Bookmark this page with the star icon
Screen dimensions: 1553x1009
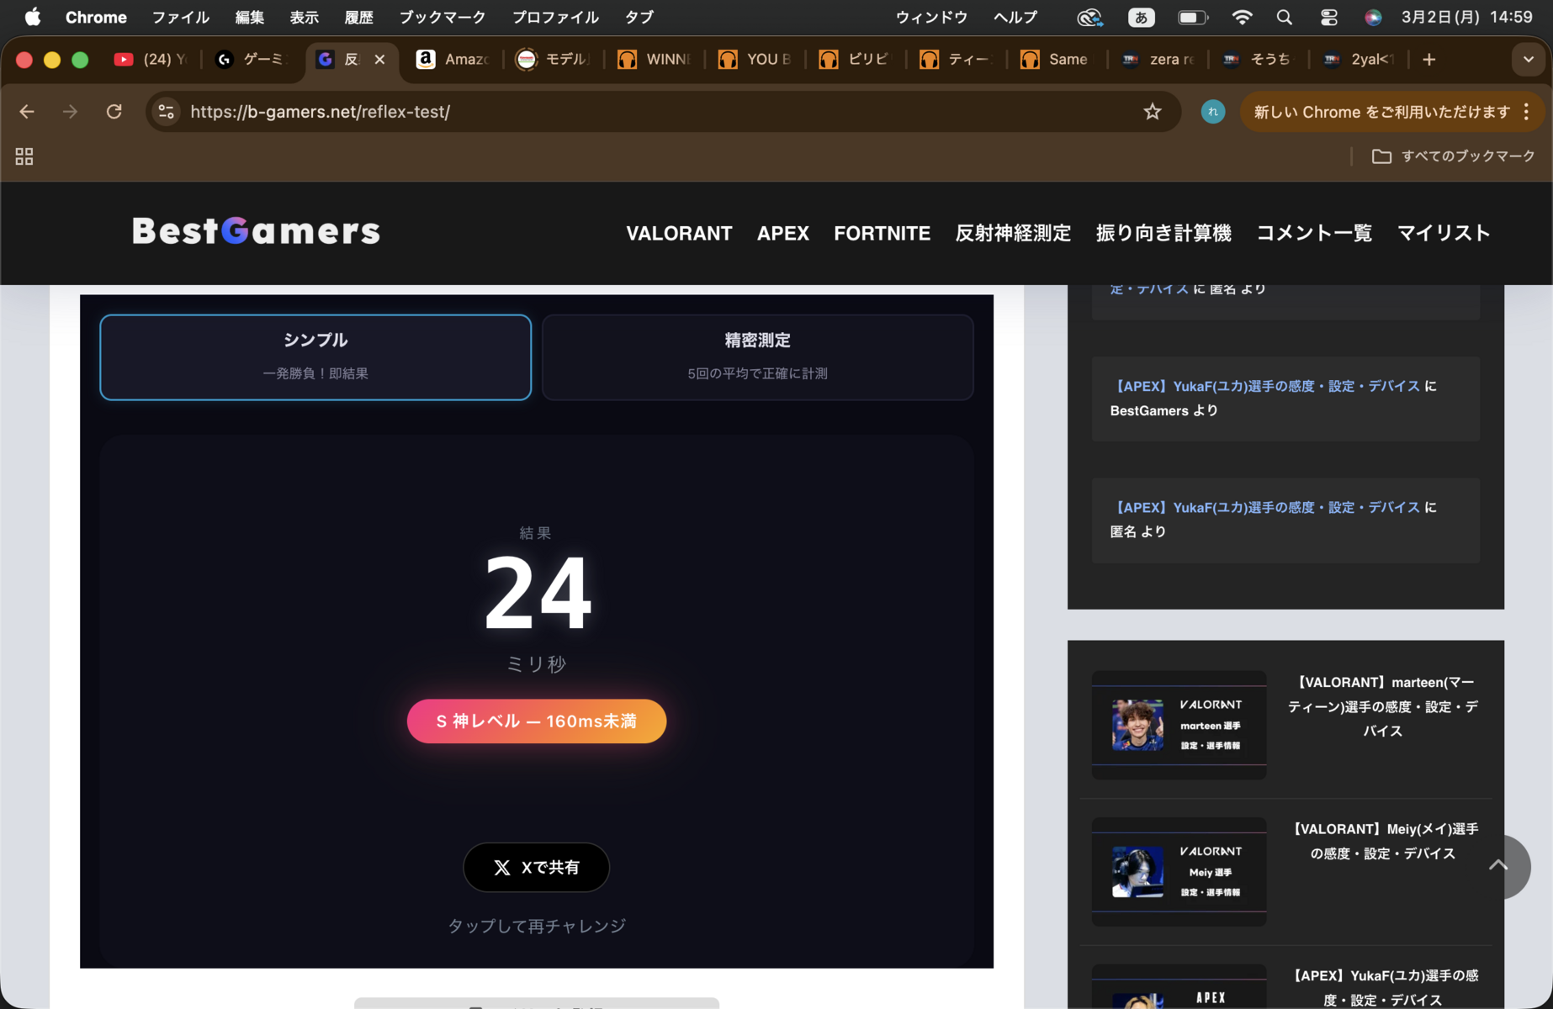coord(1152,112)
